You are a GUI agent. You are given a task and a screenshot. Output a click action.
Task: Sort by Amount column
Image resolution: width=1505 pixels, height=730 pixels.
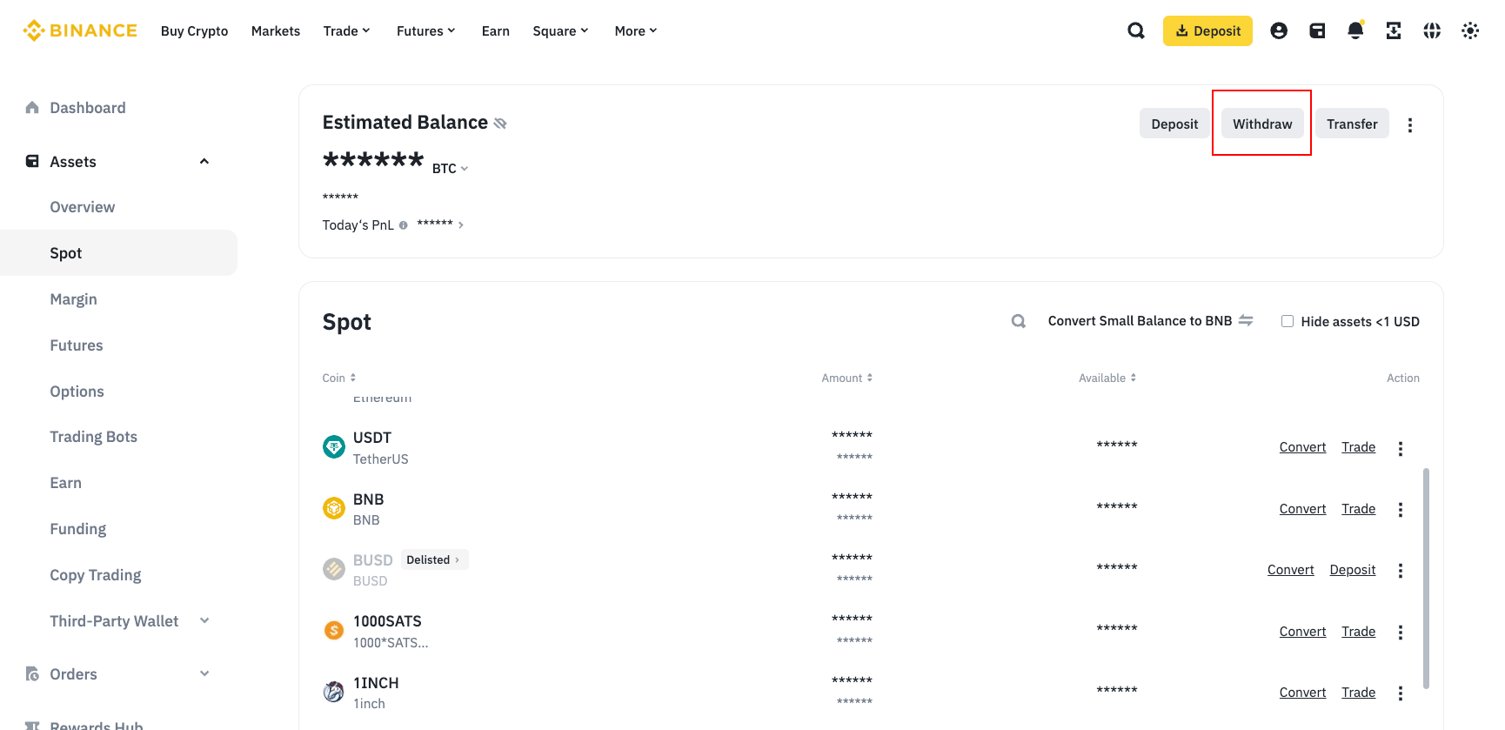847,378
